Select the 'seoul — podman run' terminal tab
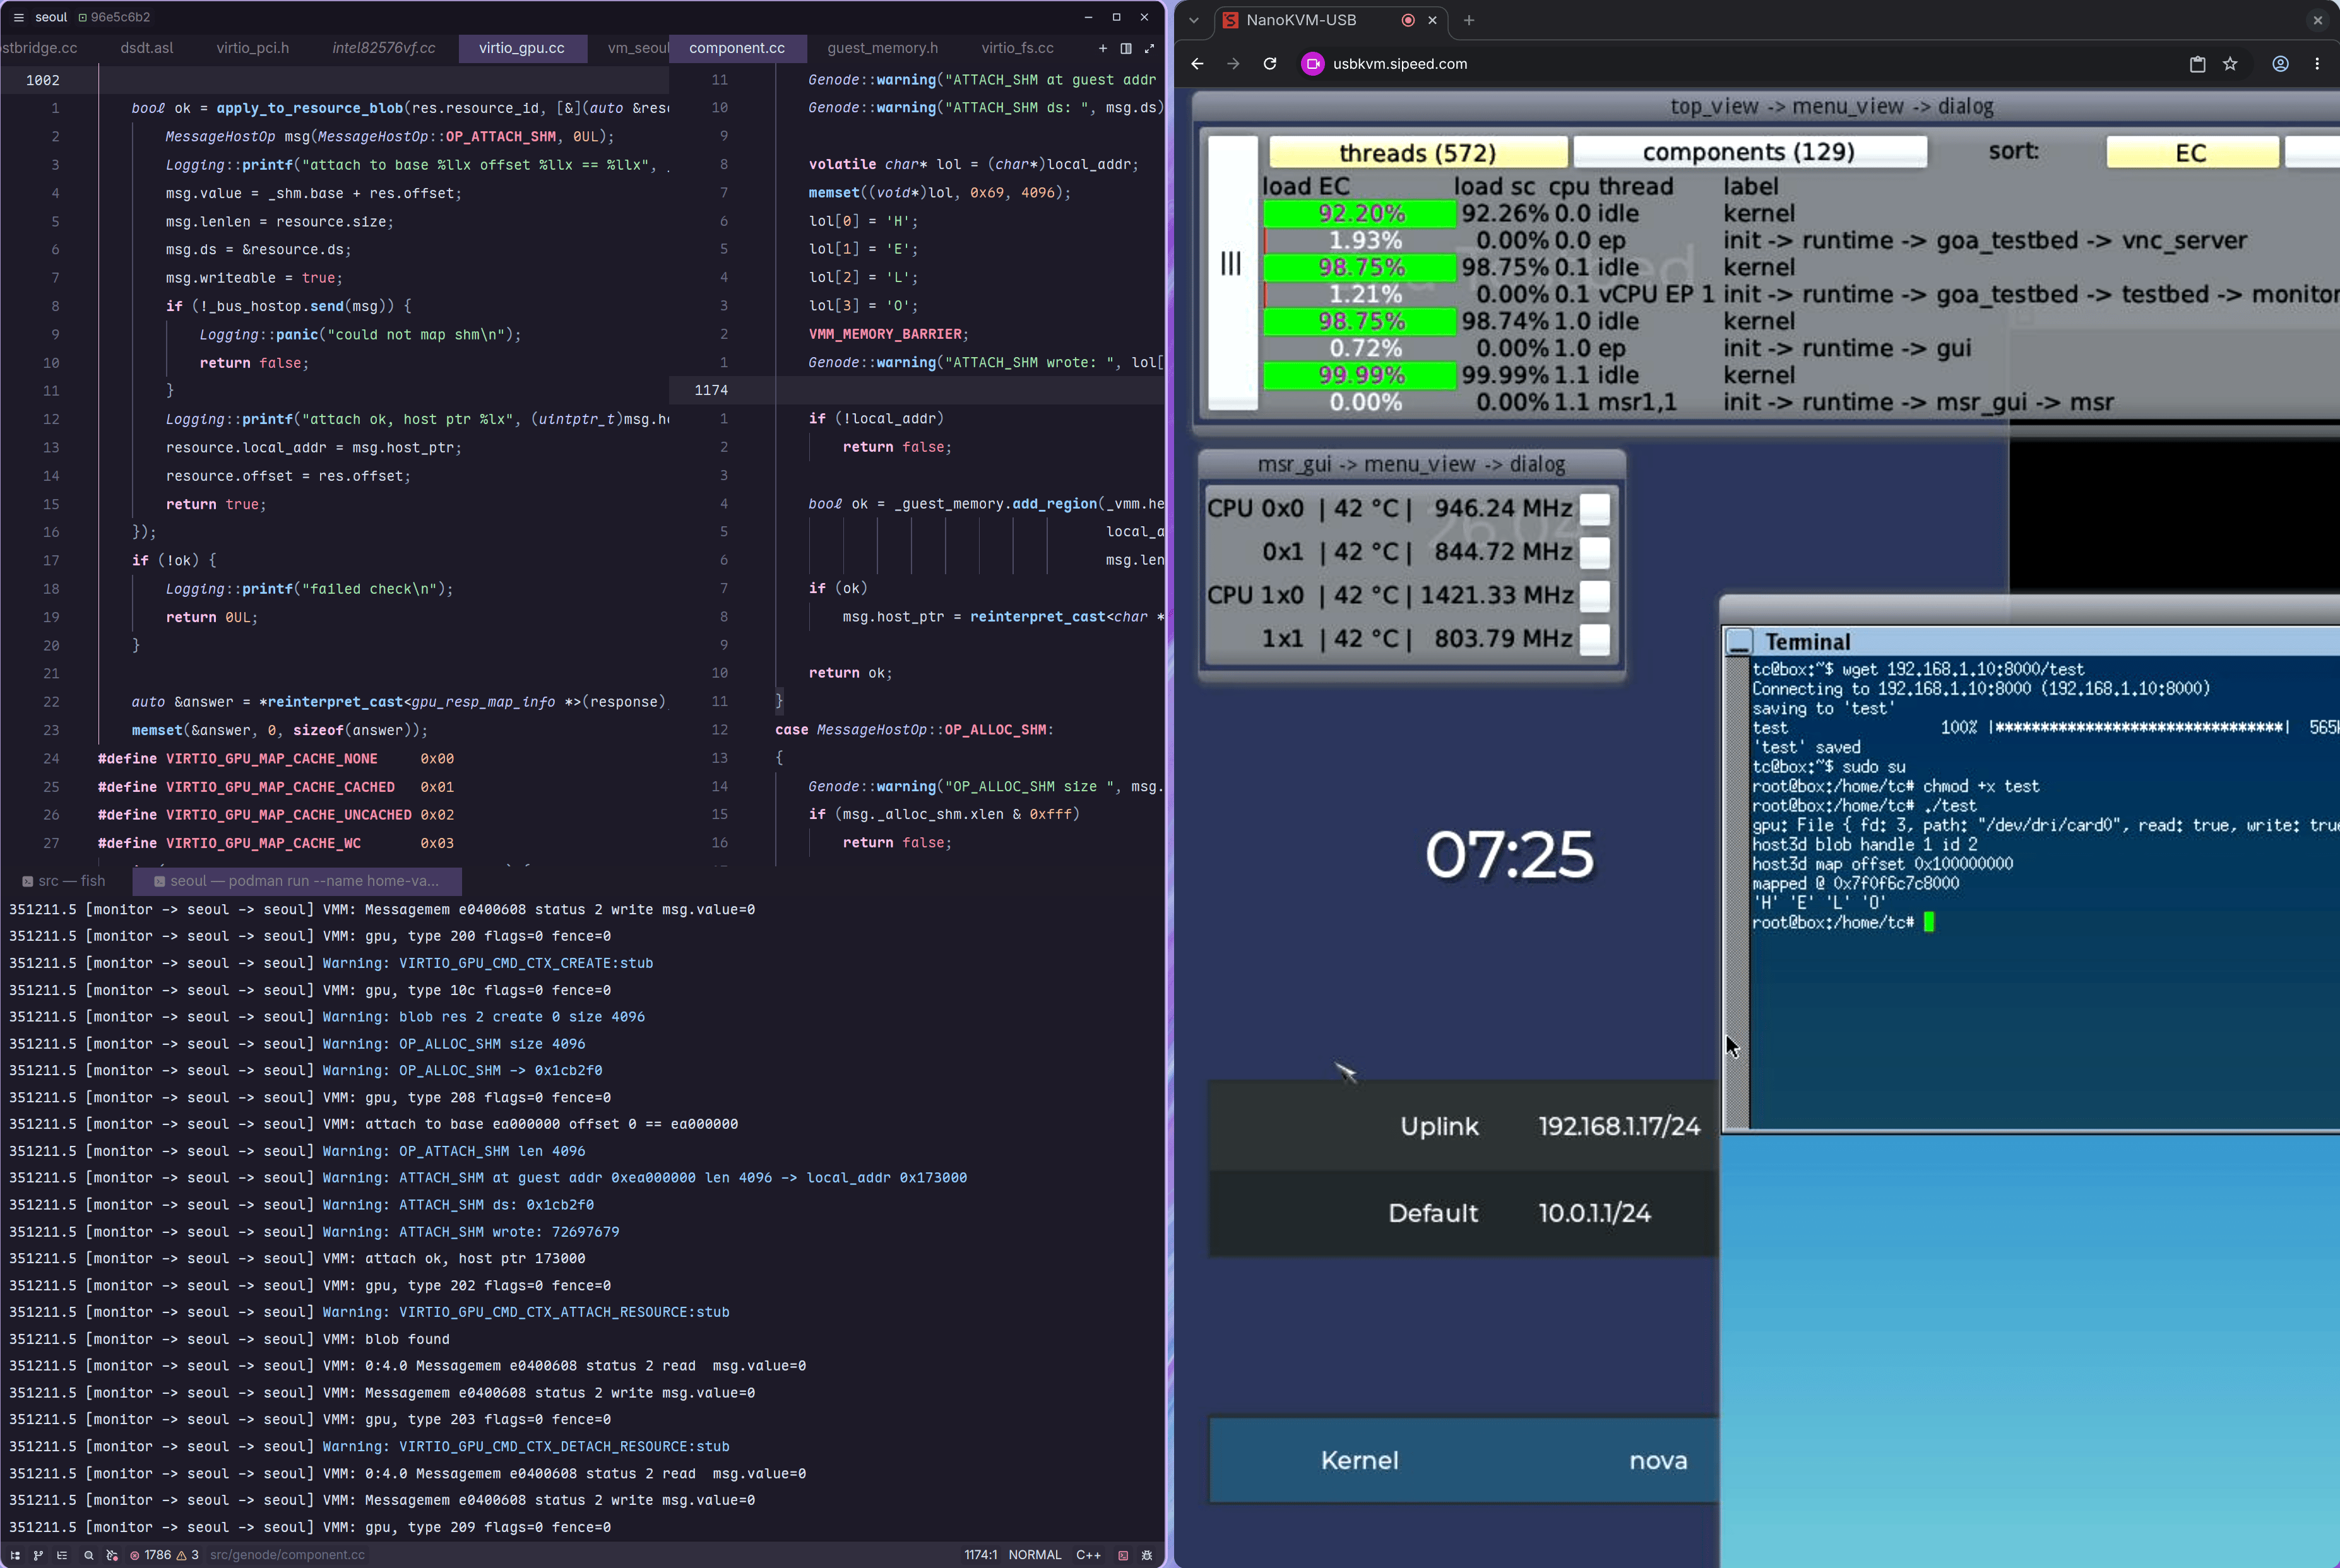2340x1568 pixels. tap(297, 881)
